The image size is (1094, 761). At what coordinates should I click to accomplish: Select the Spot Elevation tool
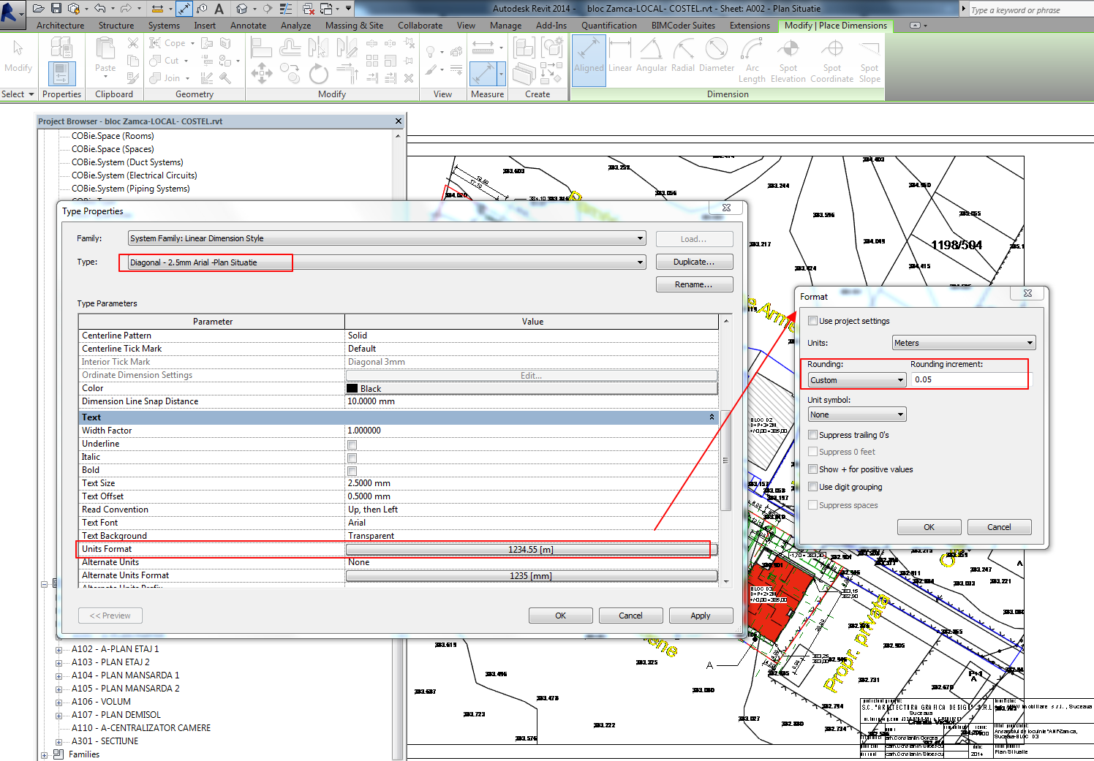coord(788,60)
